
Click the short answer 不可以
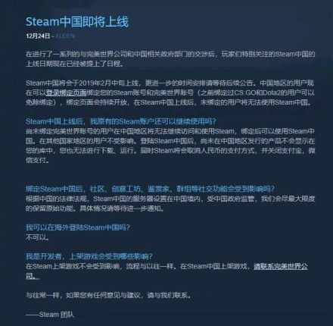click(x=38, y=237)
